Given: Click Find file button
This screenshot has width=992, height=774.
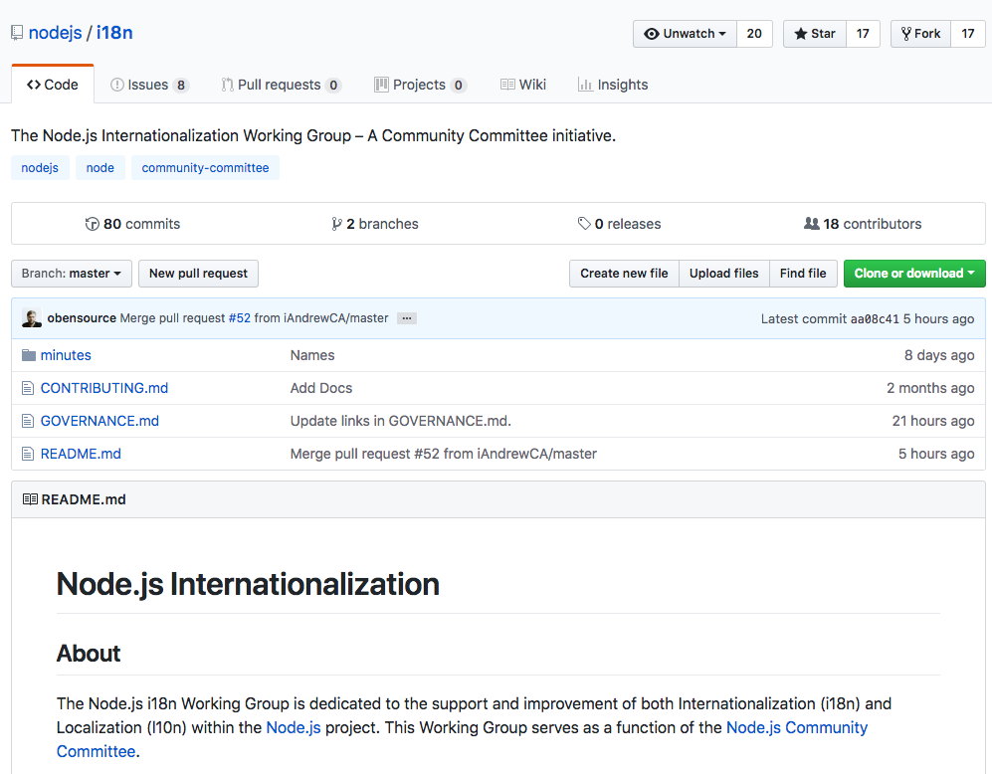Looking at the screenshot, I should tap(803, 274).
